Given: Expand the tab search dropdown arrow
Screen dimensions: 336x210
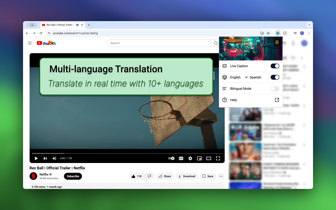Looking at the screenshot, I should tap(309, 25).
